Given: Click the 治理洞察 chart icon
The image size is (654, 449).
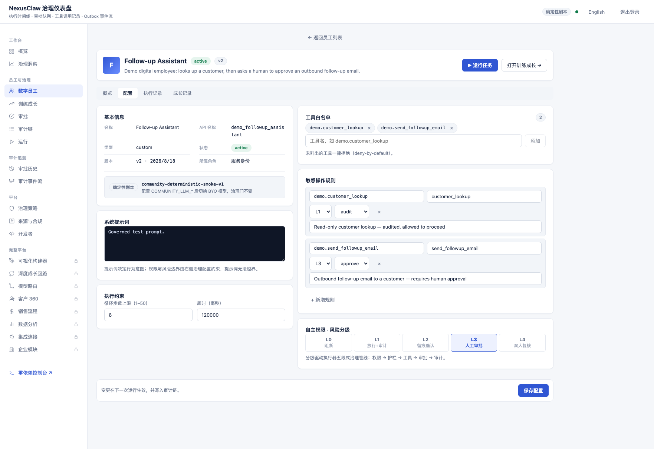Looking at the screenshot, I should coord(11,64).
